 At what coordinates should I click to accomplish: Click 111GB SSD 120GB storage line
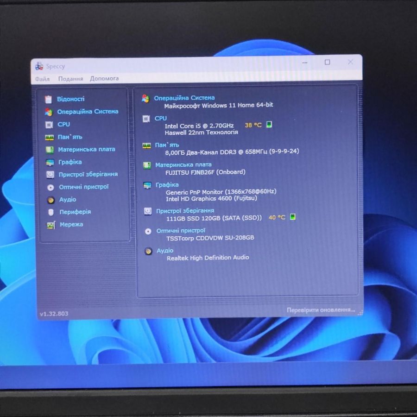pyautogui.click(x=214, y=218)
